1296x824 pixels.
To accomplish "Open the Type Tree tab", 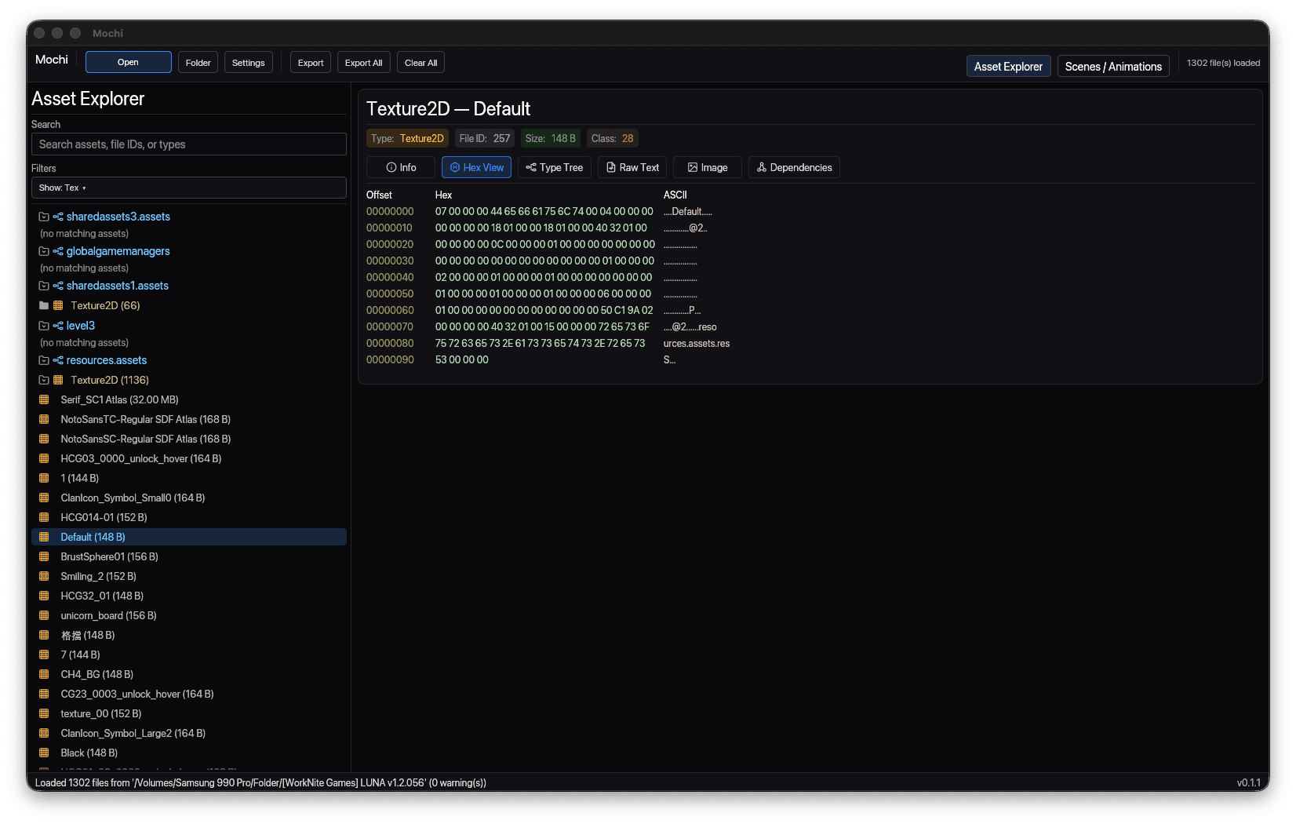I will click(x=554, y=167).
